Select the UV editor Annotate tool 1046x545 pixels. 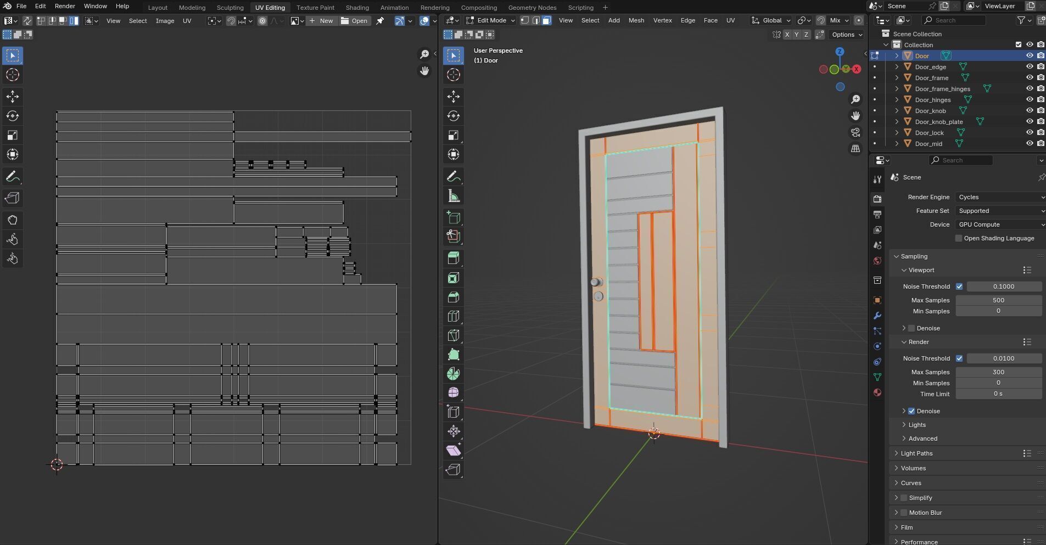(x=13, y=177)
